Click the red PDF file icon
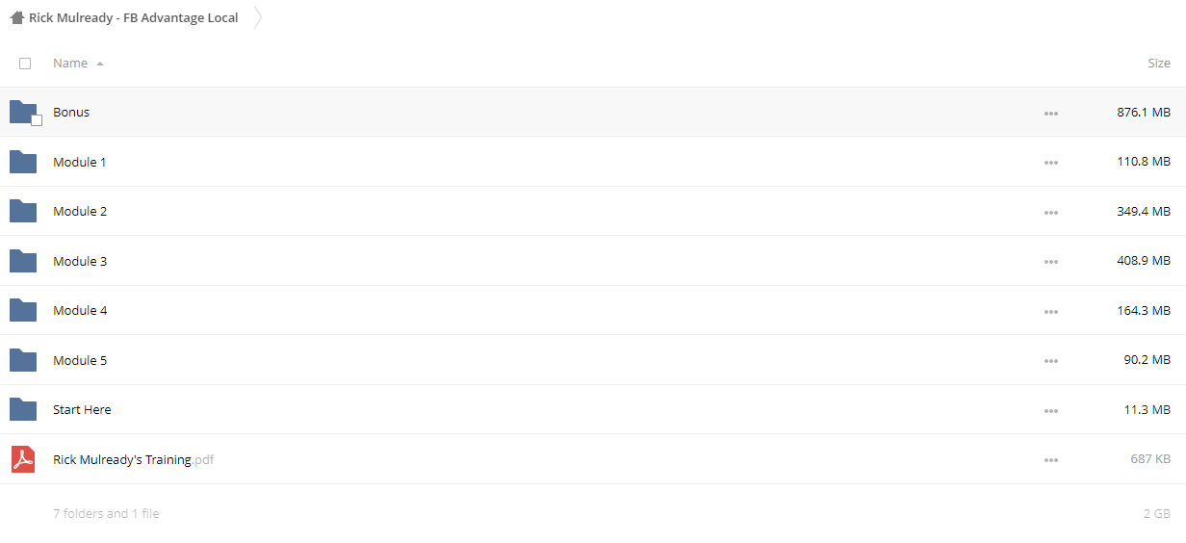Viewport: 1186px width, 543px height. [x=23, y=459]
